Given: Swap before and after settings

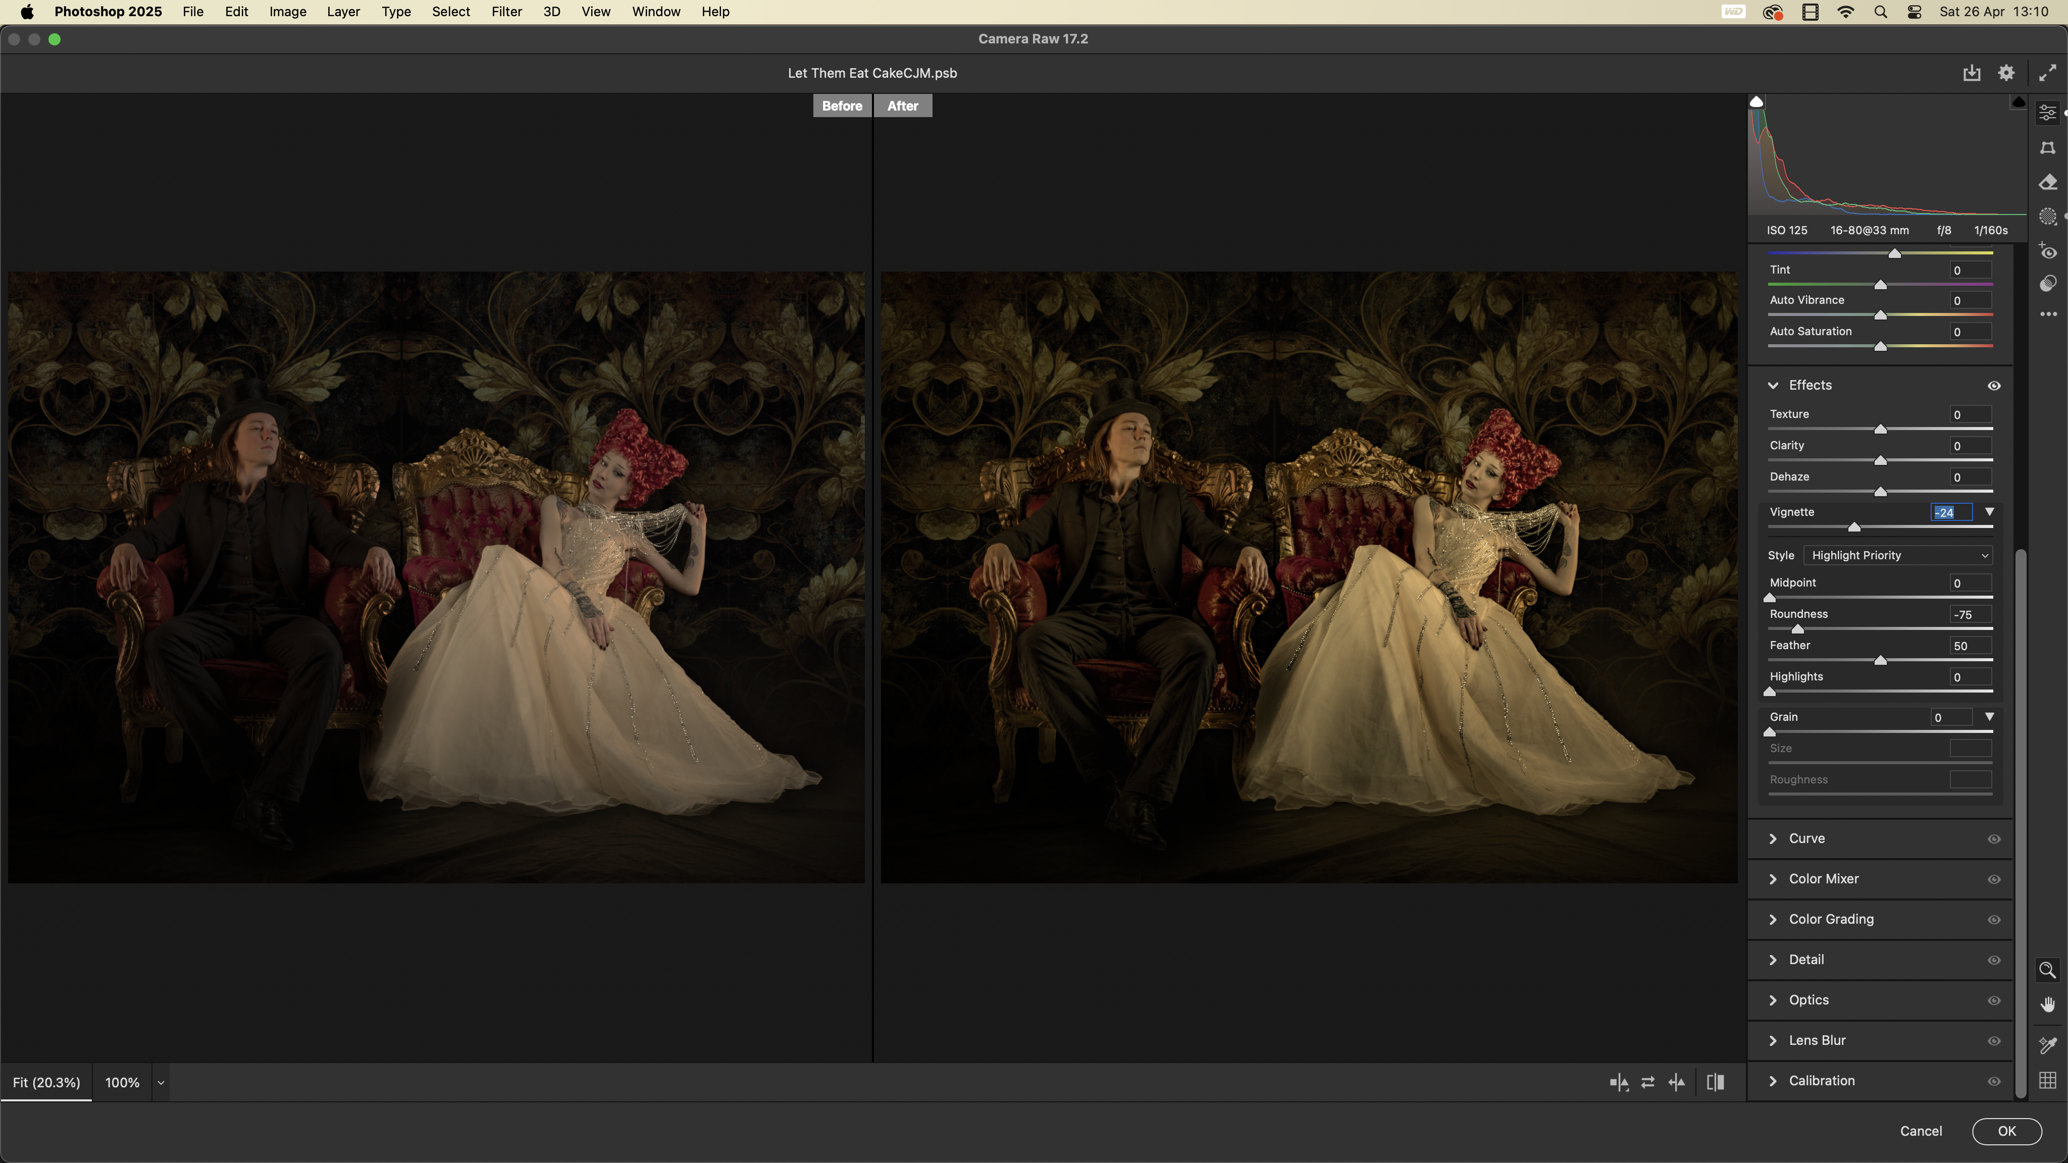Looking at the screenshot, I should 1647,1083.
